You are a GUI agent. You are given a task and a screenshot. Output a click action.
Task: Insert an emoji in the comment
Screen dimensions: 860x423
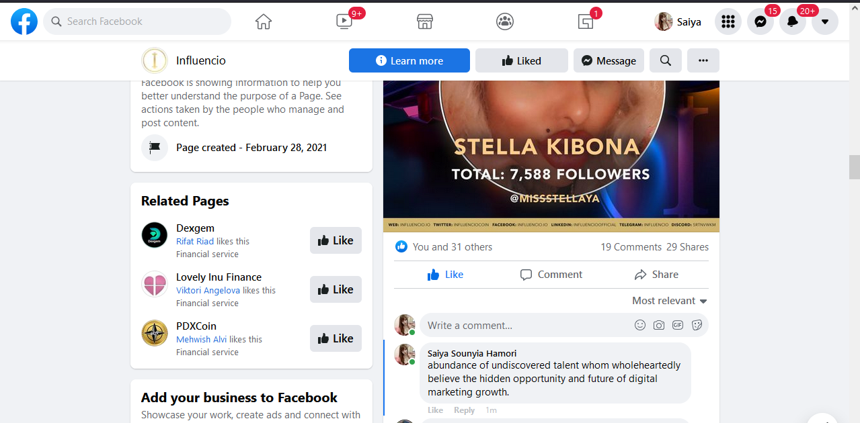coord(640,325)
